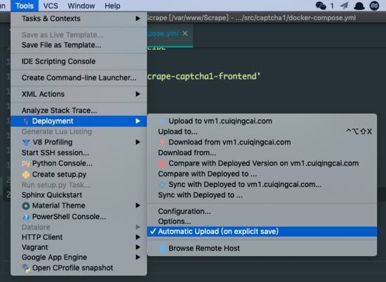Click the Browse Remote Host icon
Viewport: 386px width, 282px height.
(162, 248)
